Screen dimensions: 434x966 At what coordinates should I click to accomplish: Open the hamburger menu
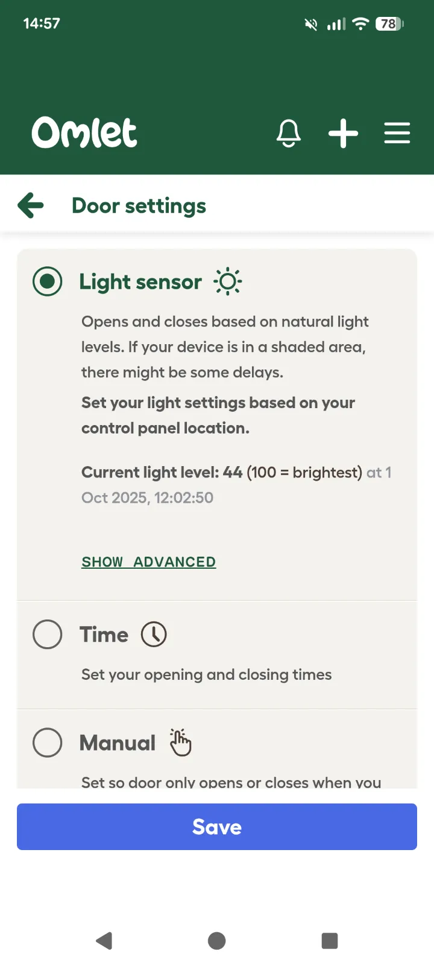coord(397,133)
